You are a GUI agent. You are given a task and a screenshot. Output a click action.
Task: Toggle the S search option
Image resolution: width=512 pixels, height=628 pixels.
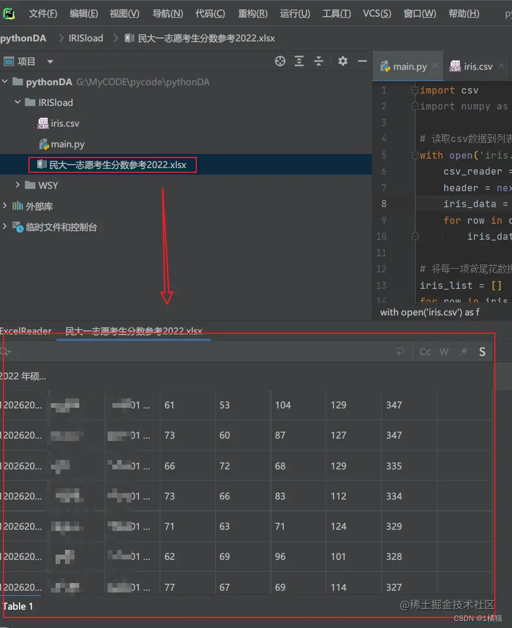pyautogui.click(x=482, y=352)
